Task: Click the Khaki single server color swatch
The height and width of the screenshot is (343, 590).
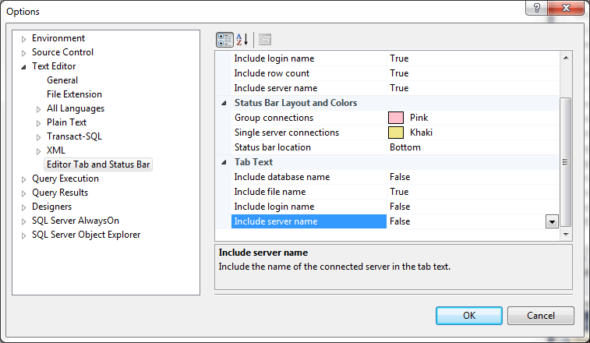Action: tap(396, 133)
